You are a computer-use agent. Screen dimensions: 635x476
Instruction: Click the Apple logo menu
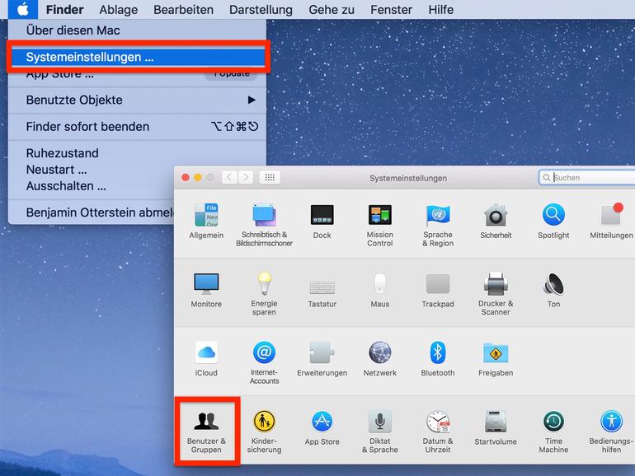[23, 9]
